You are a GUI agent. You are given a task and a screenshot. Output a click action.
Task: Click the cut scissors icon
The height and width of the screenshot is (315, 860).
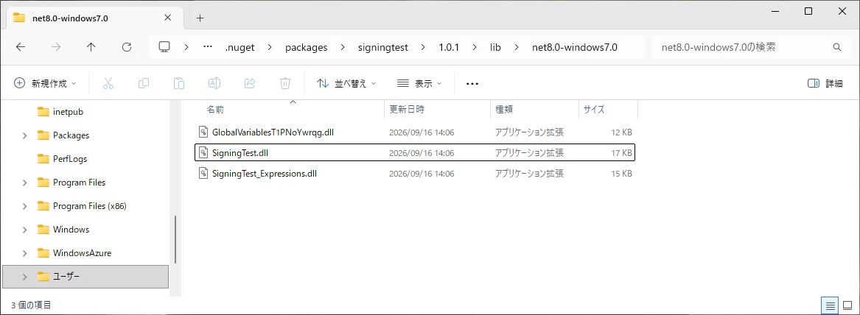tap(108, 83)
